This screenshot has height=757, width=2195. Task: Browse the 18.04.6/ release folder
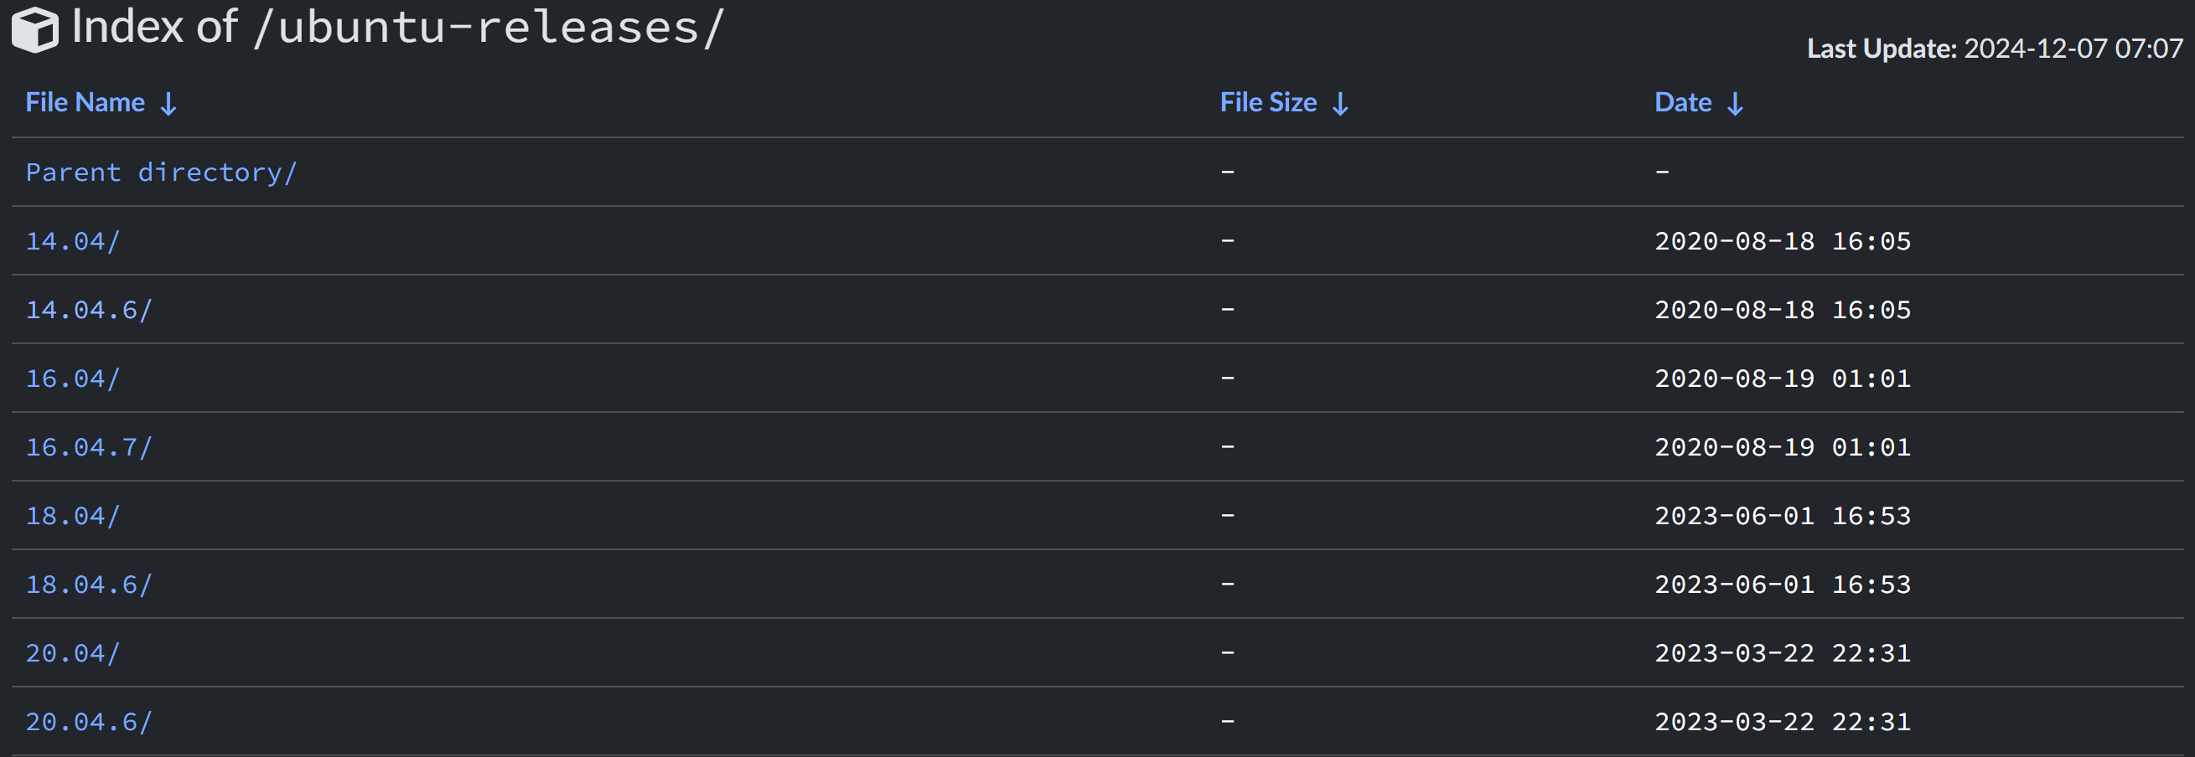tap(89, 584)
